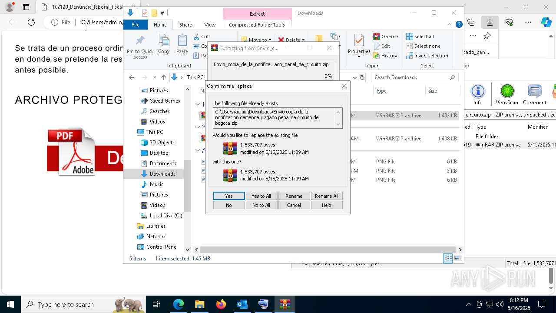Open Task View on taskbar
This screenshot has width=556, height=313.
(156, 304)
